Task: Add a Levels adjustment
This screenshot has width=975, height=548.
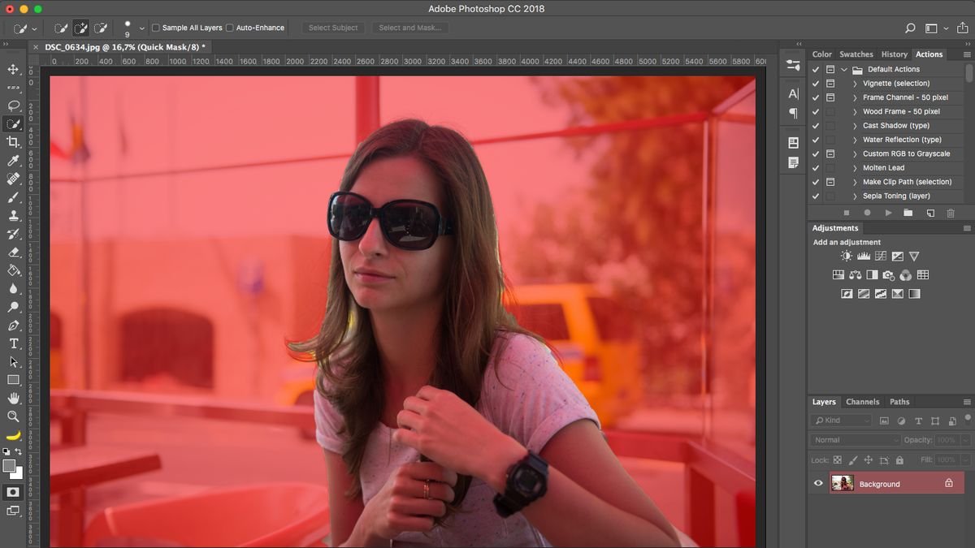Action: point(862,256)
